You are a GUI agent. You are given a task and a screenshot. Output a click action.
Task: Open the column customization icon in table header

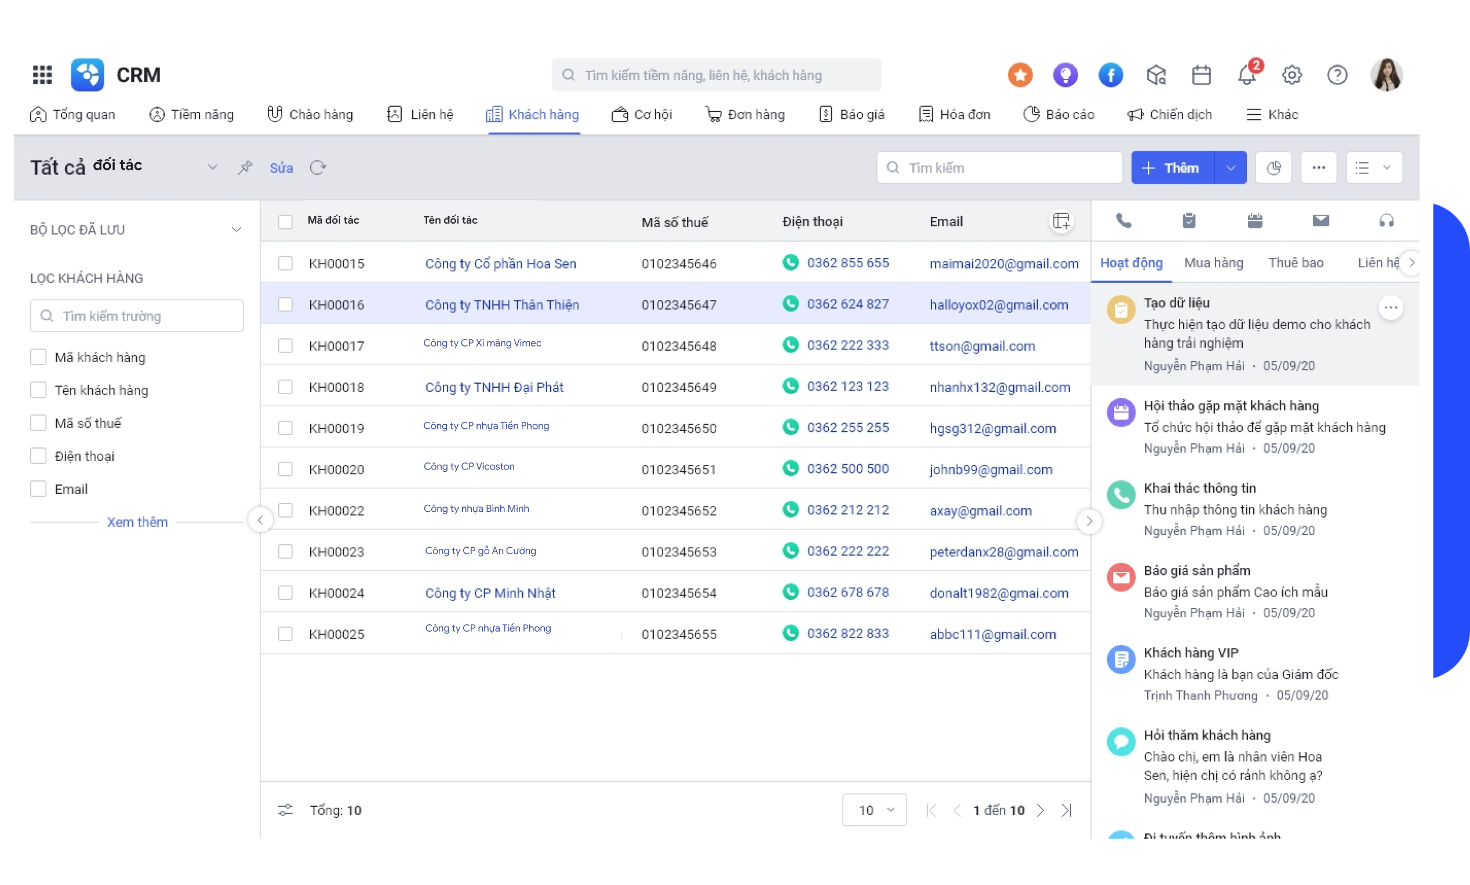point(1061,221)
